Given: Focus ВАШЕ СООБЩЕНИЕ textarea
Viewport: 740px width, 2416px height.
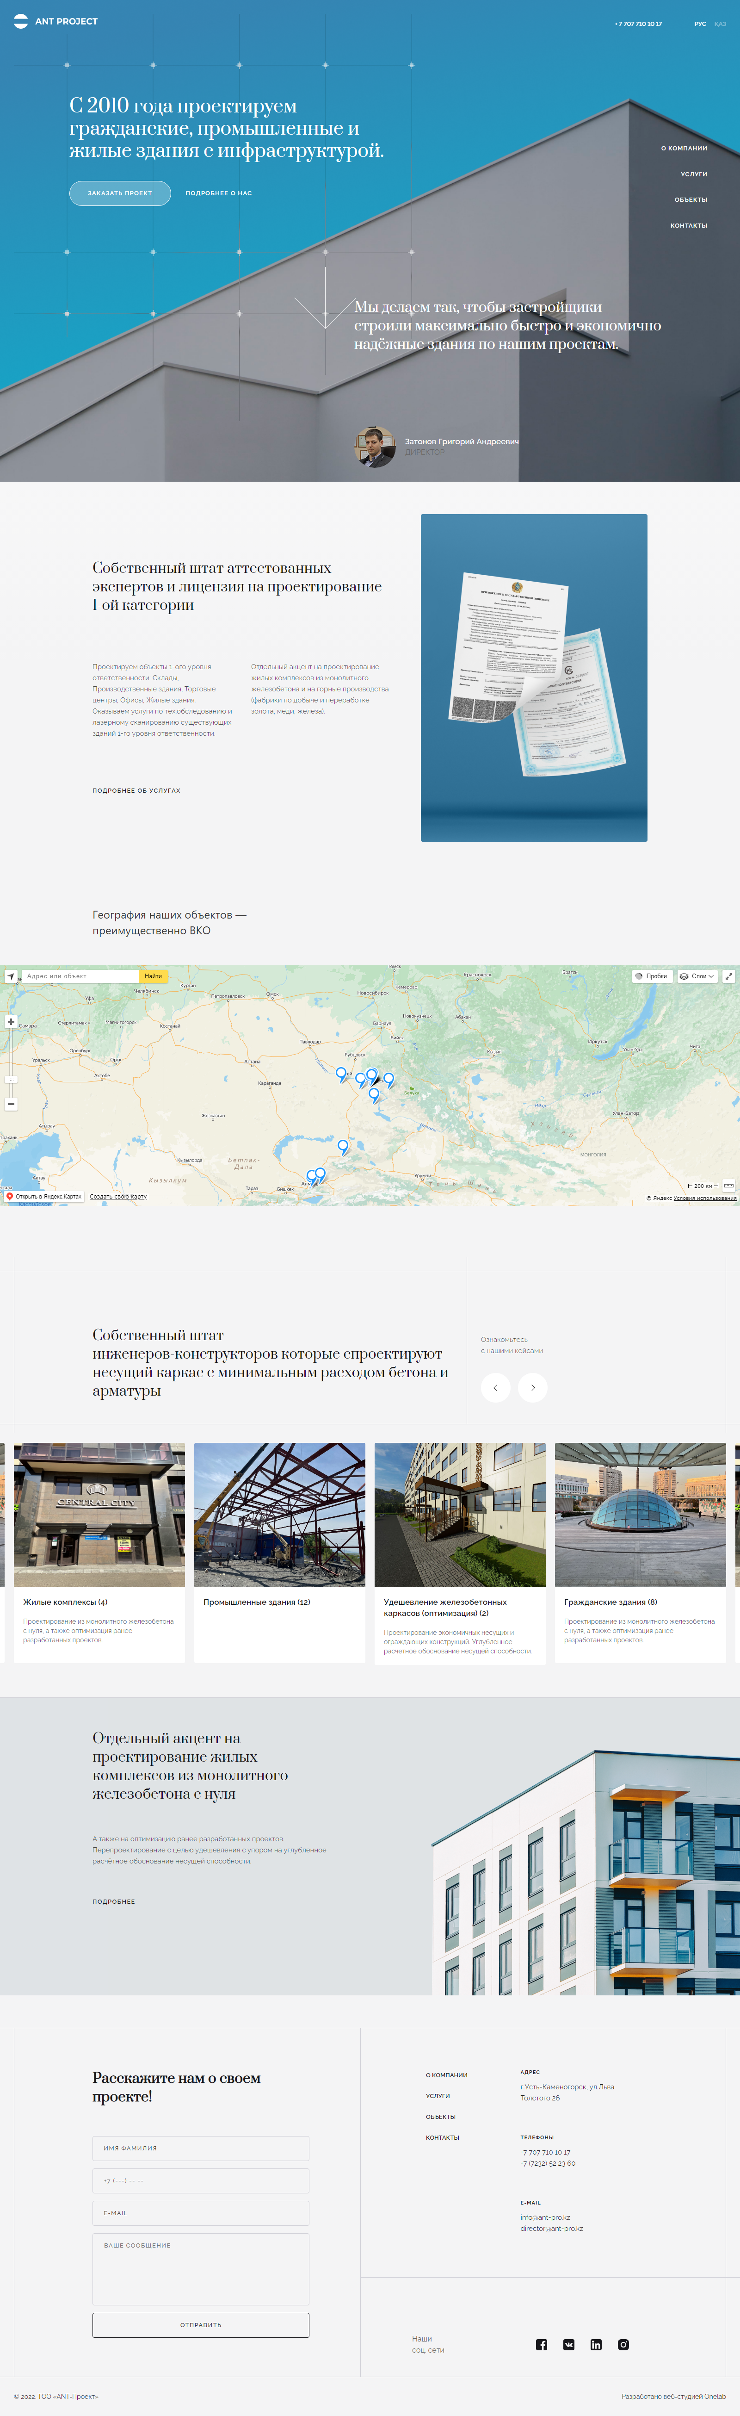Looking at the screenshot, I should click(201, 2270).
